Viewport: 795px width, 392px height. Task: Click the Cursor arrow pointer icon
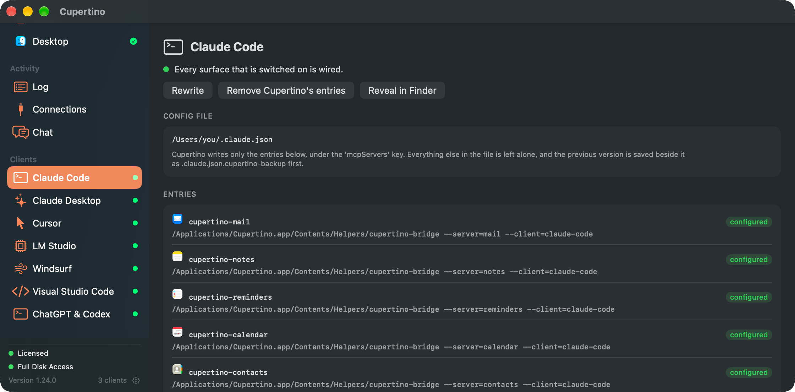(21, 223)
